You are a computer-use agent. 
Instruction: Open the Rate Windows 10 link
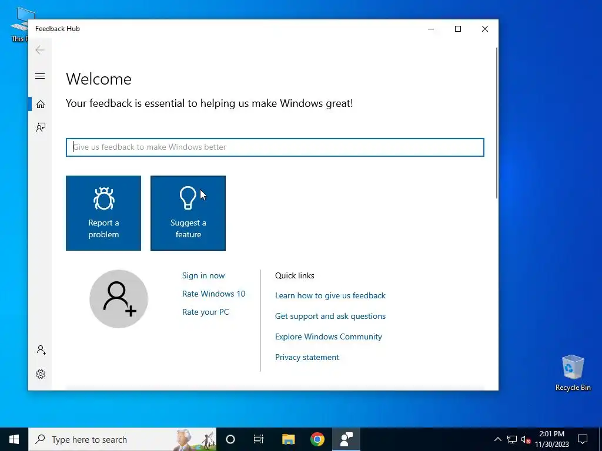coord(213,294)
